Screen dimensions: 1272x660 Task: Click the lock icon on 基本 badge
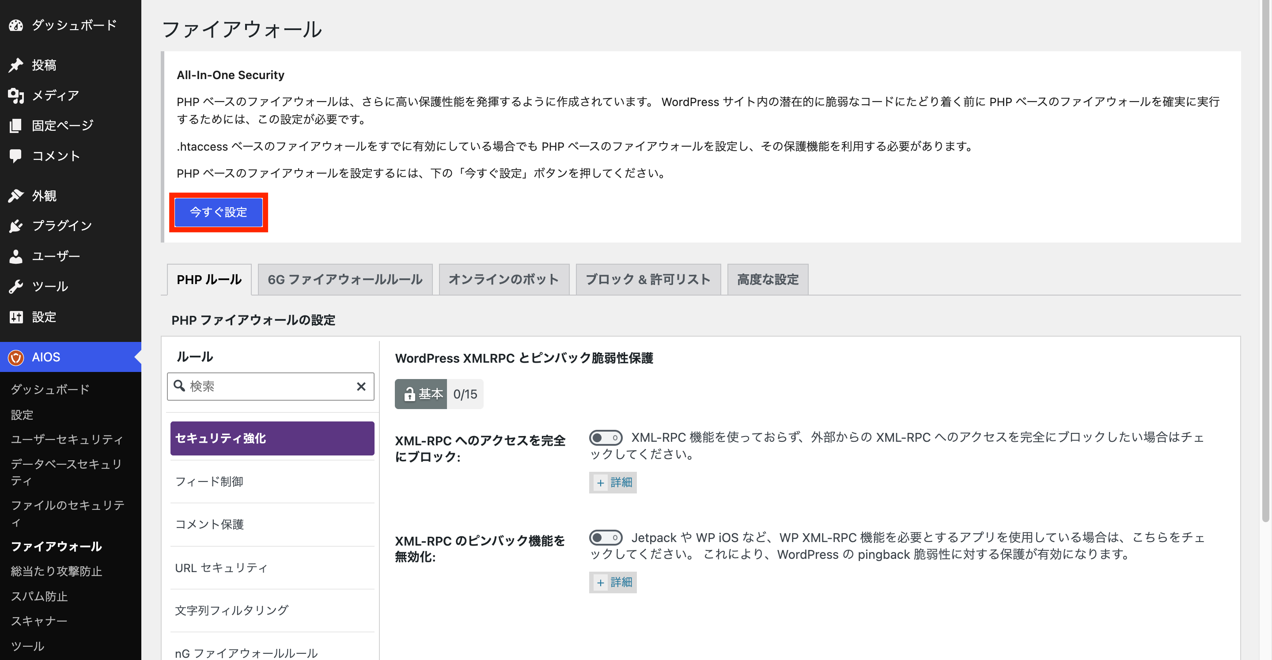point(409,394)
